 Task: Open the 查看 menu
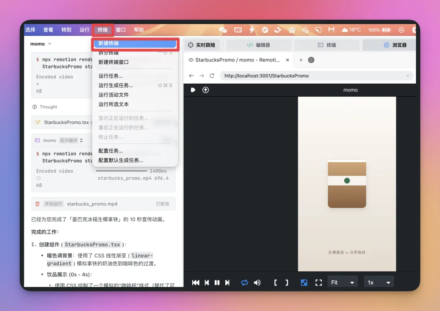point(48,30)
